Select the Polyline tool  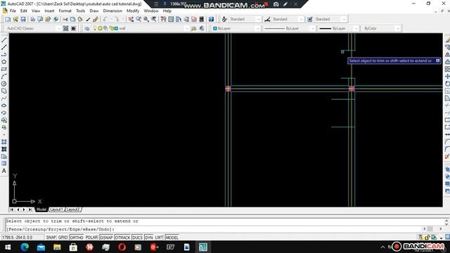pyautogui.click(x=4, y=55)
